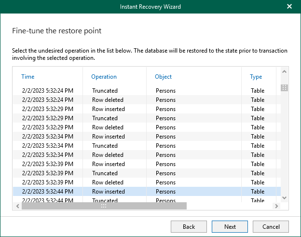The width and height of the screenshot is (301, 237).
Task: Close the Instant Recovery Wizard window
Action: pyautogui.click(x=289, y=7)
